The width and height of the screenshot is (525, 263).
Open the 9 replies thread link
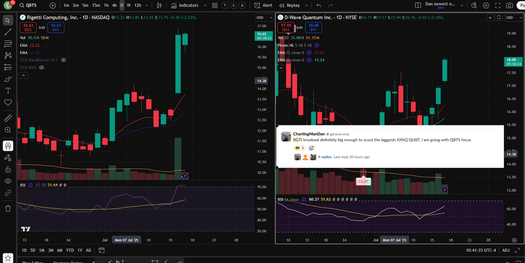(325, 157)
